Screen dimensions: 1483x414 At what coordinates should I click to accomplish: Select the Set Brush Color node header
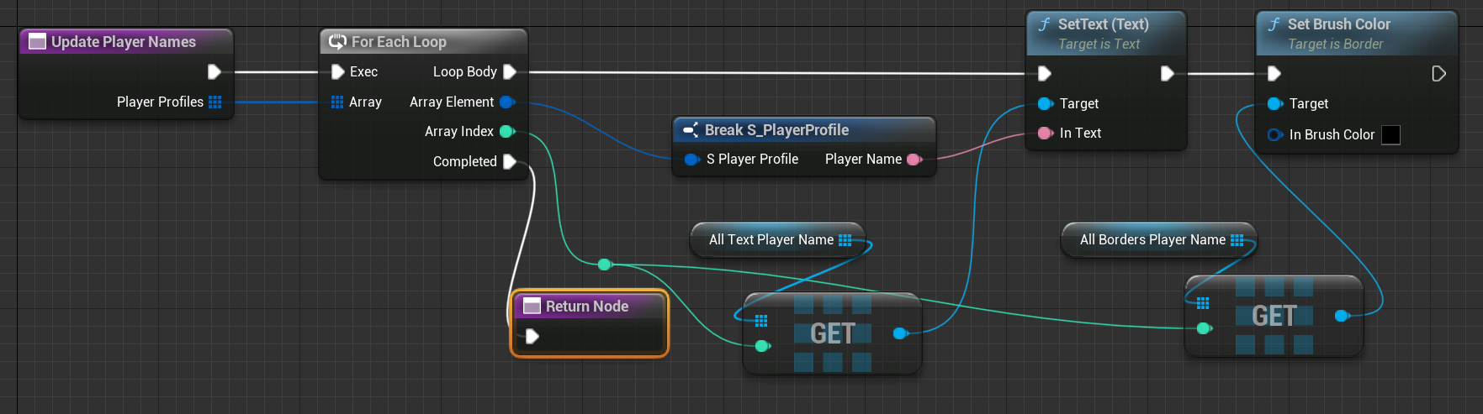point(1357,34)
